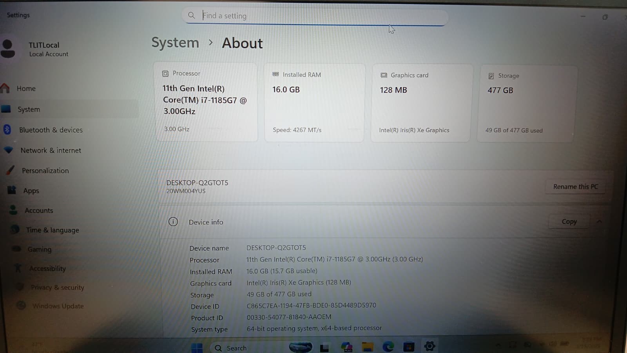The width and height of the screenshot is (627, 353).
Task: Open Accessibility settings
Action: [47, 268]
